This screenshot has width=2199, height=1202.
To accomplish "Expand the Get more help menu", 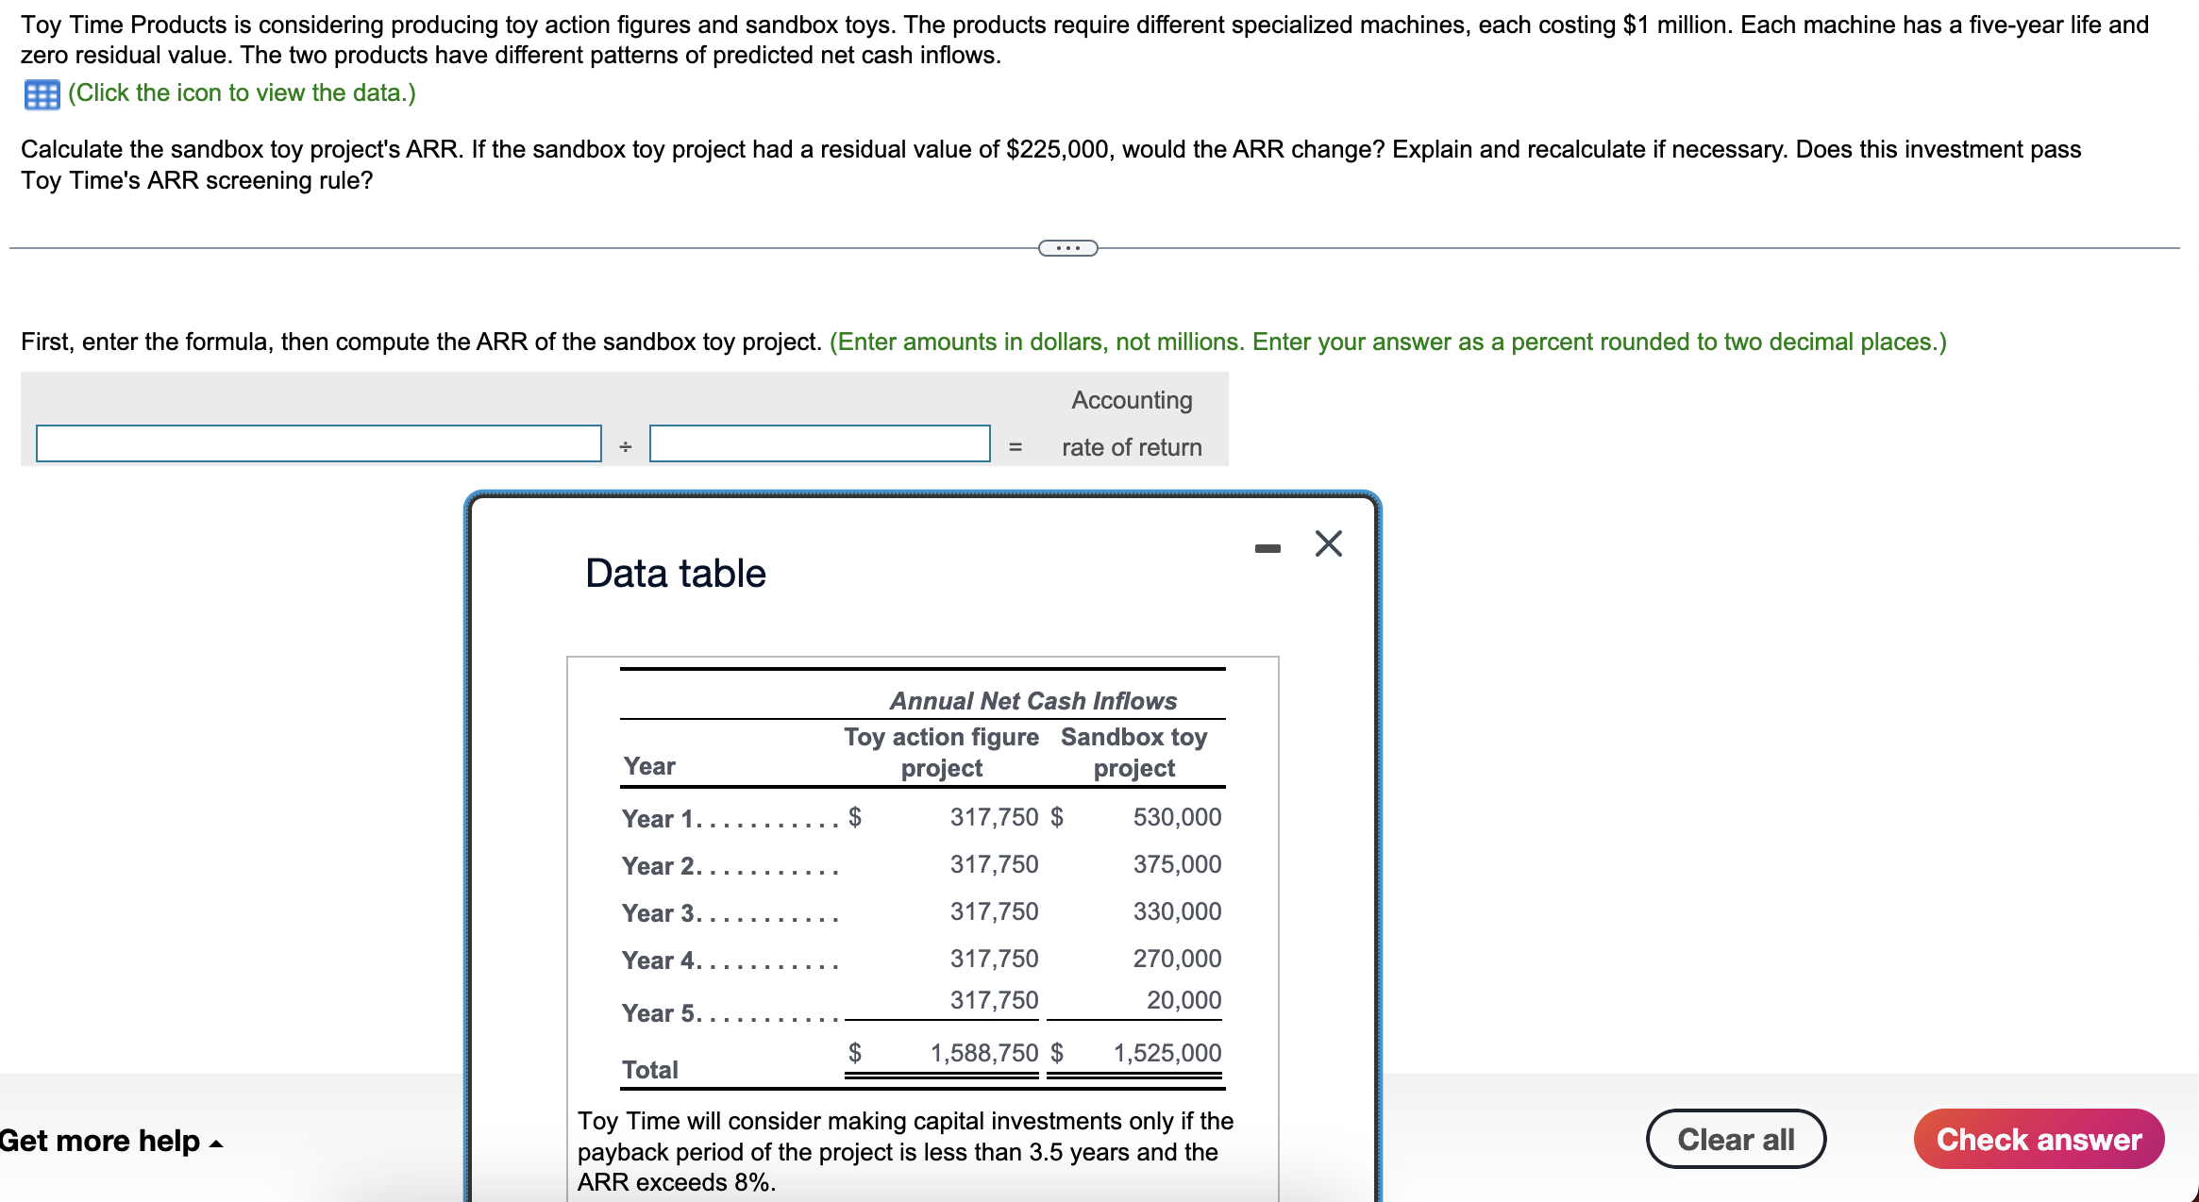I will coord(110,1141).
